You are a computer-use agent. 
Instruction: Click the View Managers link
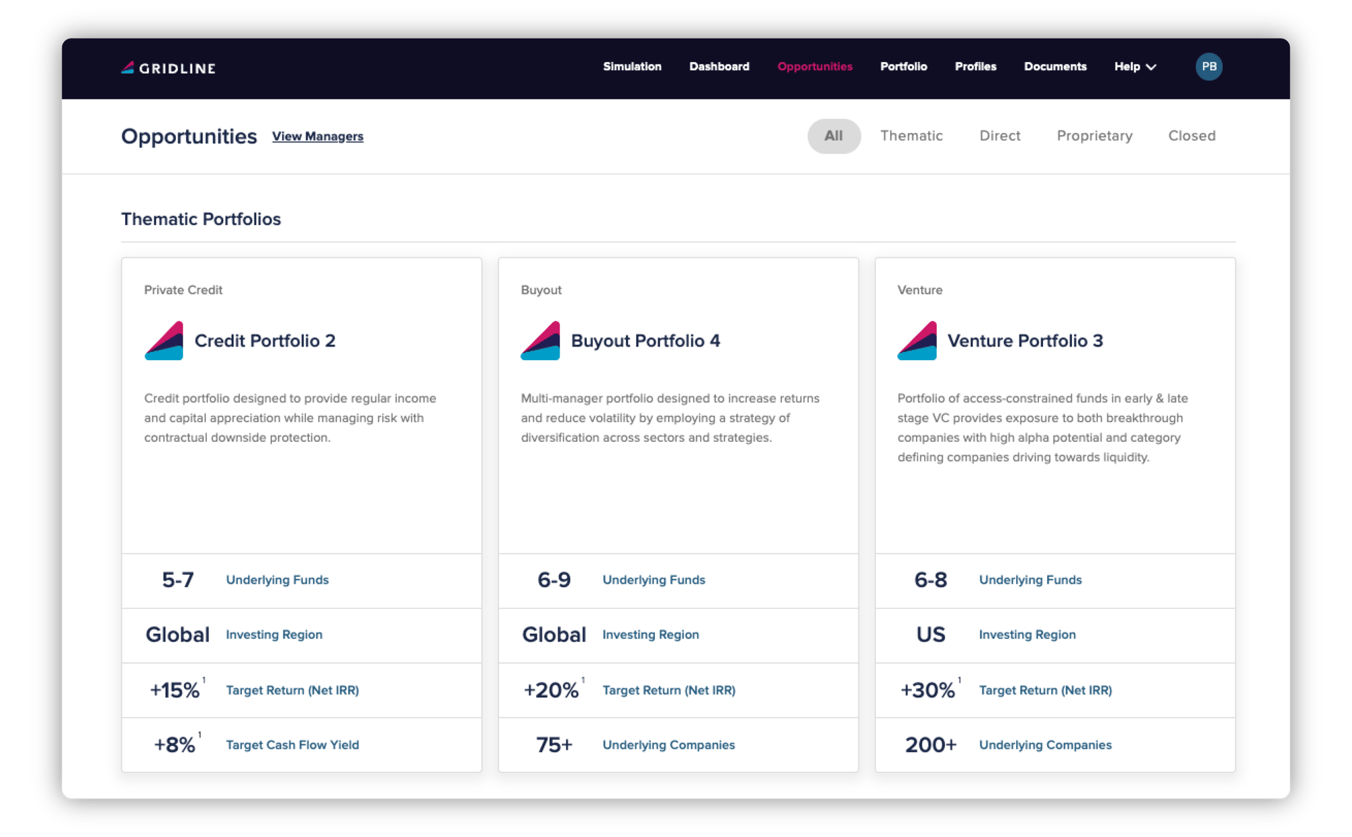click(317, 136)
